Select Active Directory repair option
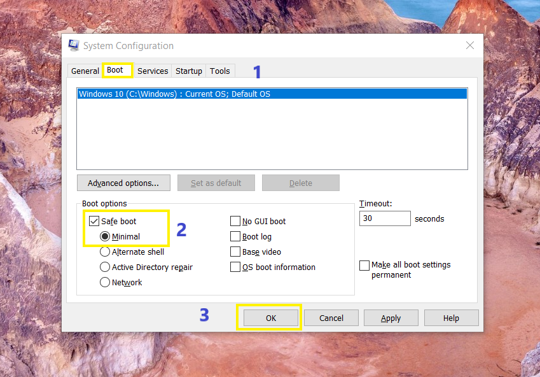The image size is (540, 377). pyautogui.click(x=105, y=267)
